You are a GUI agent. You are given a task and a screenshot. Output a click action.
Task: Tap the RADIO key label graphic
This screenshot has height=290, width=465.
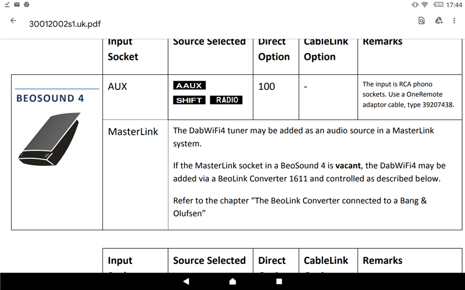(226, 100)
